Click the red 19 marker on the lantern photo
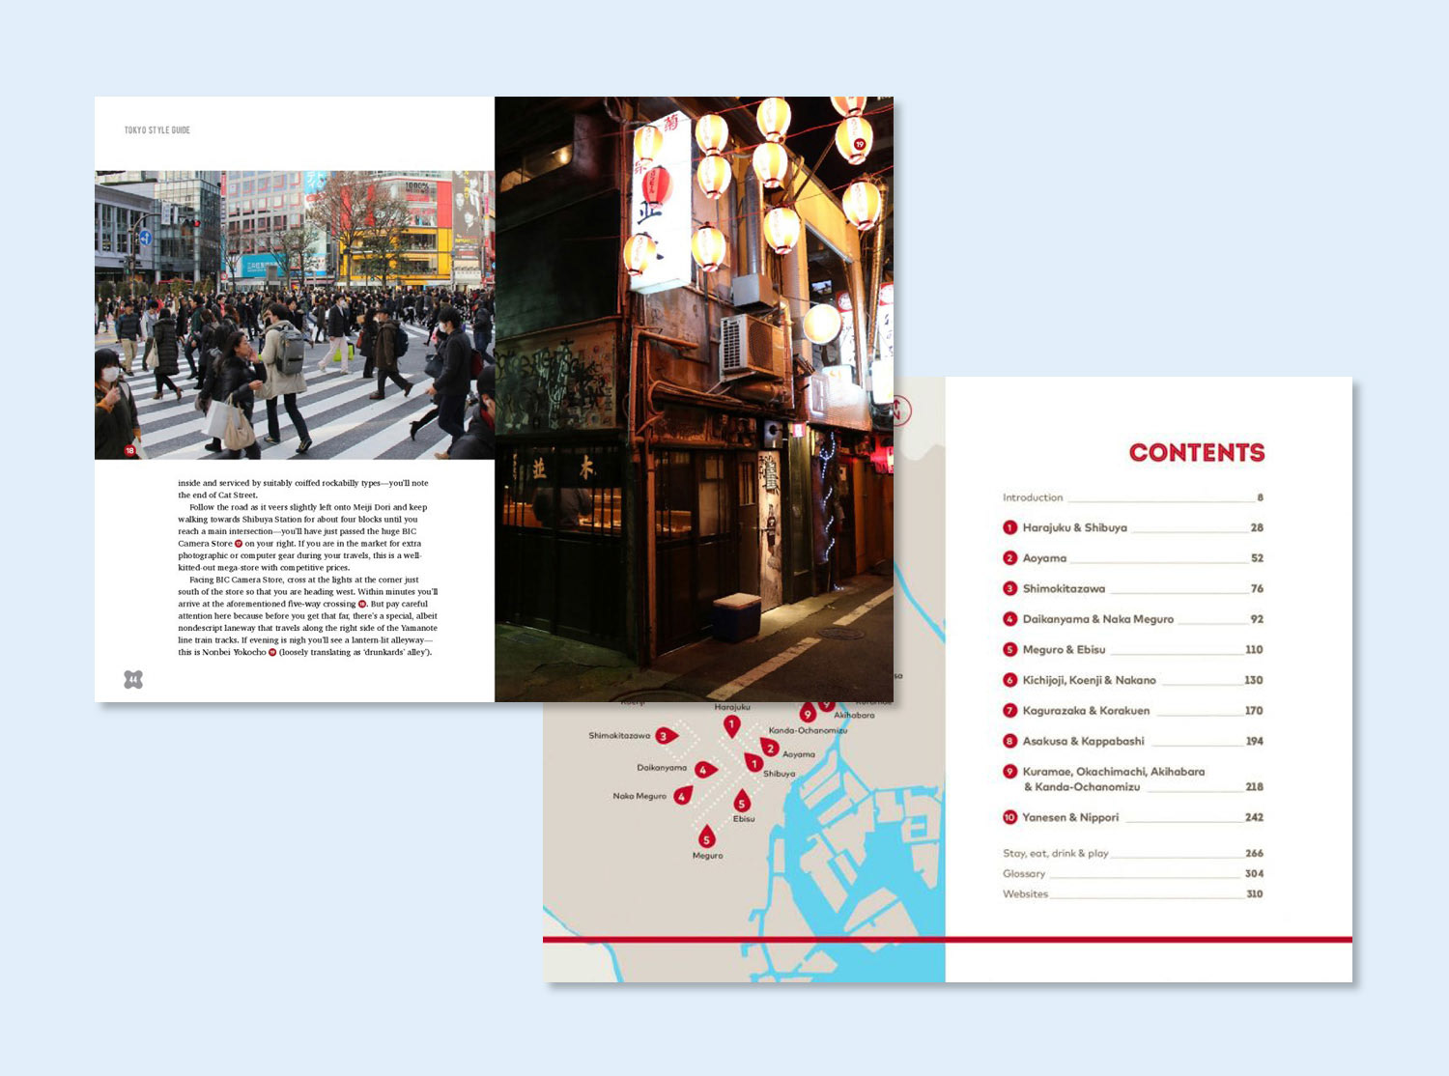This screenshot has width=1449, height=1076. (860, 144)
